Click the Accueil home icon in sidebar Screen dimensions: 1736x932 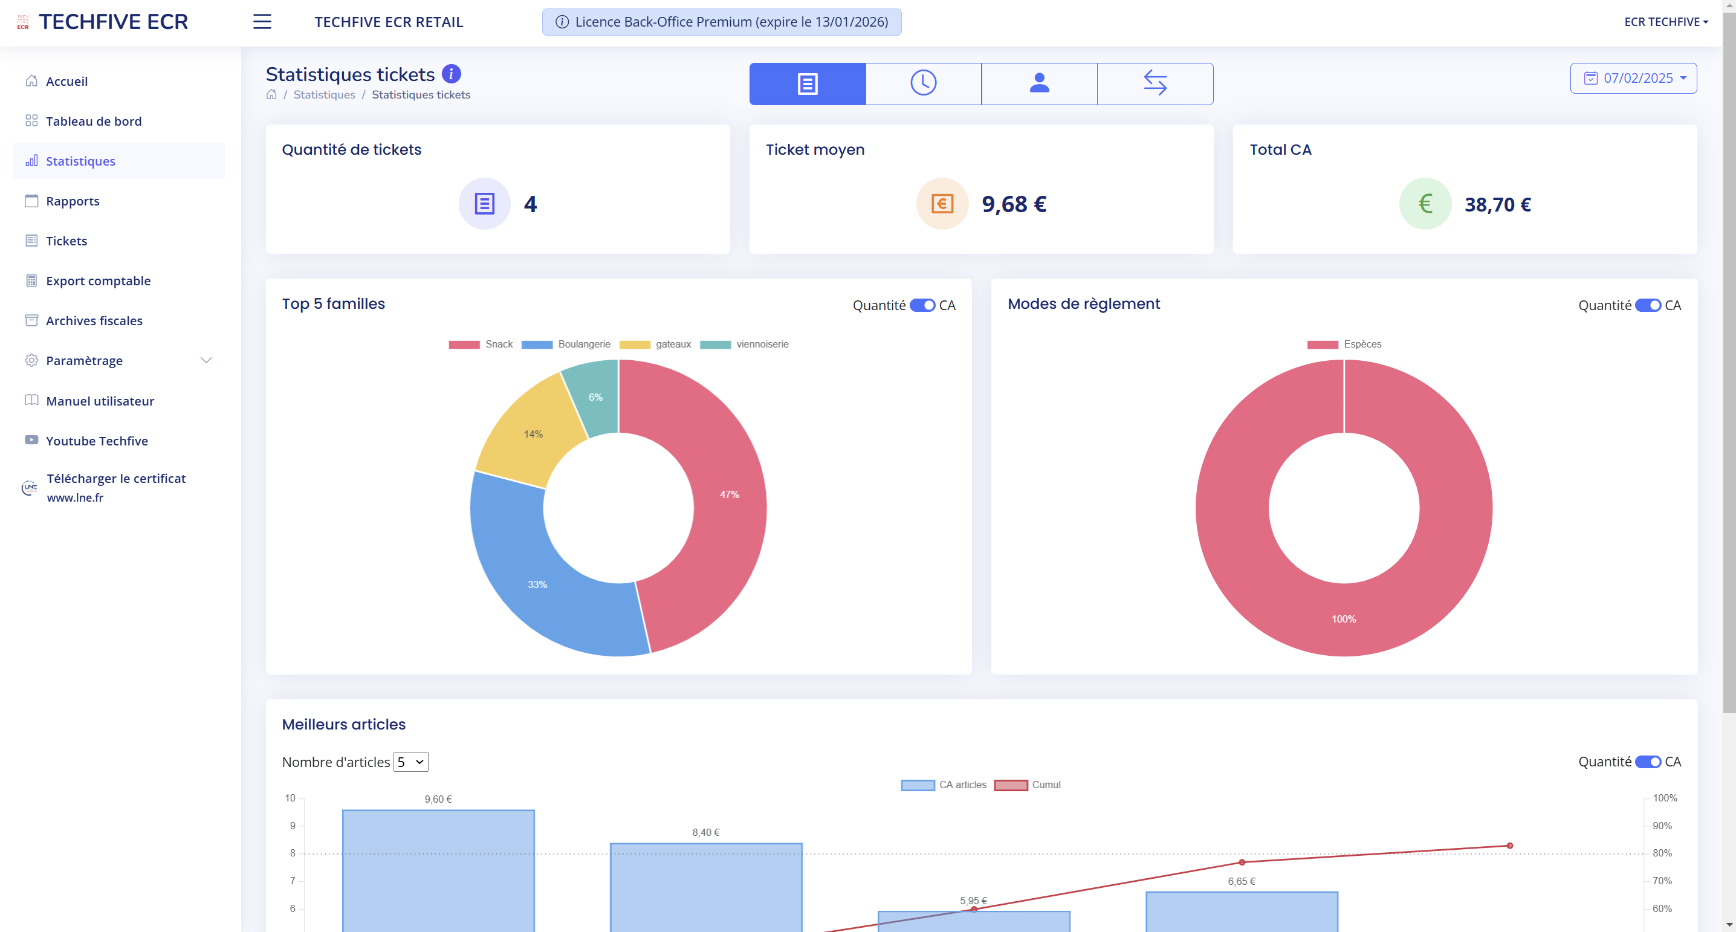point(31,81)
